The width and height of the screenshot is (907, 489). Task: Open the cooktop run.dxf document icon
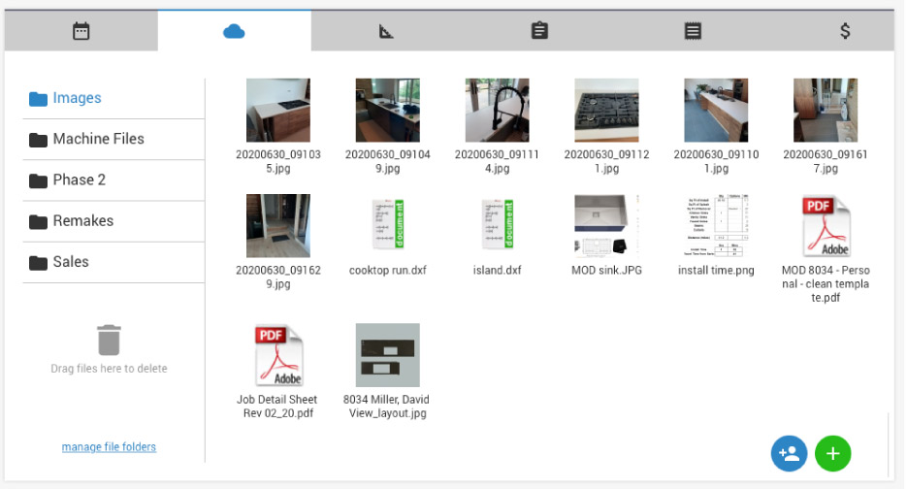(388, 224)
